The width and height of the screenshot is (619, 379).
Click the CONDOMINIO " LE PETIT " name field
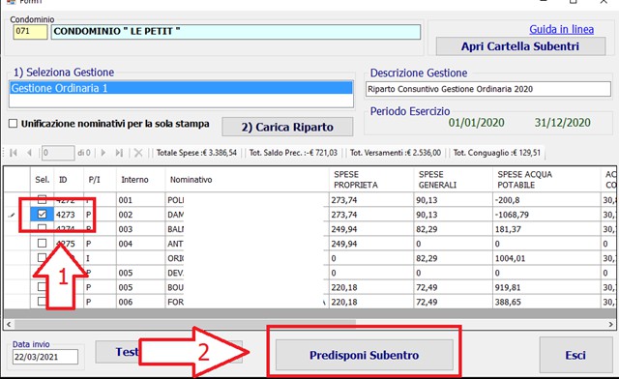[236, 32]
